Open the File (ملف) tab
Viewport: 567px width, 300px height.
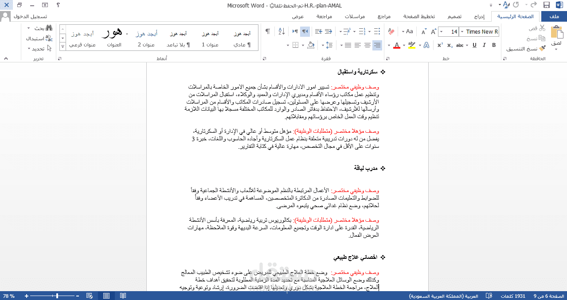click(x=554, y=16)
